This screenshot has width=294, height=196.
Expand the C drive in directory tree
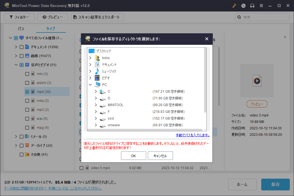point(96,92)
